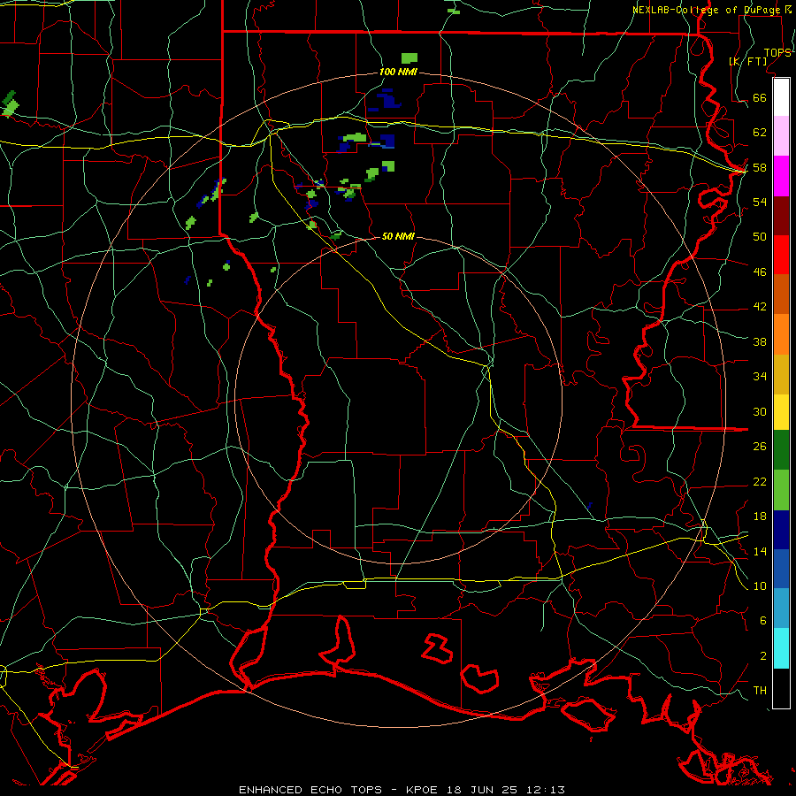This screenshot has width=796, height=796.
Task: Click the legend value "10"
Action: point(760,586)
